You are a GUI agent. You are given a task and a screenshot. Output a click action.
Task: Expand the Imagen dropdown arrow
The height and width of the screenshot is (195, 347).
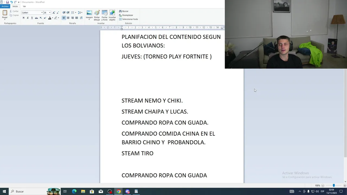(89, 19)
